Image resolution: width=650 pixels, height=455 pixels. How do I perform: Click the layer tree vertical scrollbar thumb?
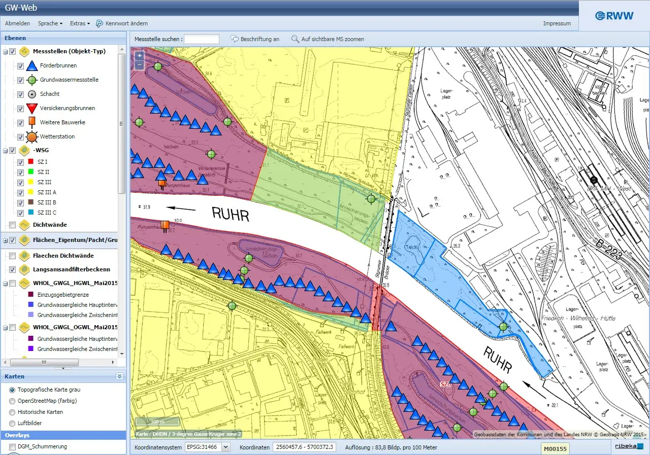tap(122, 123)
